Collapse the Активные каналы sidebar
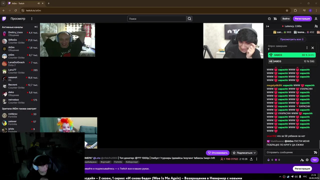This screenshot has height=180, width=320. (36, 27)
